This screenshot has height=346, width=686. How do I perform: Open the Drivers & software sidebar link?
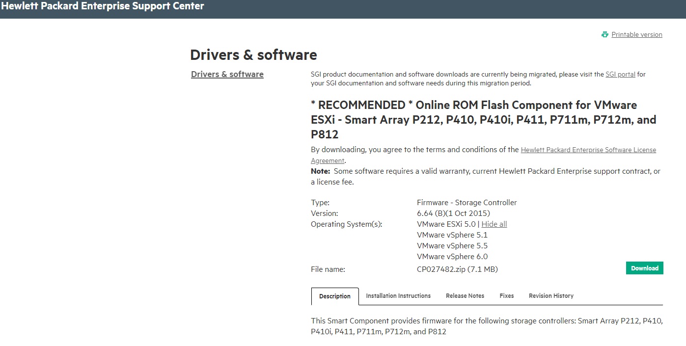point(227,74)
